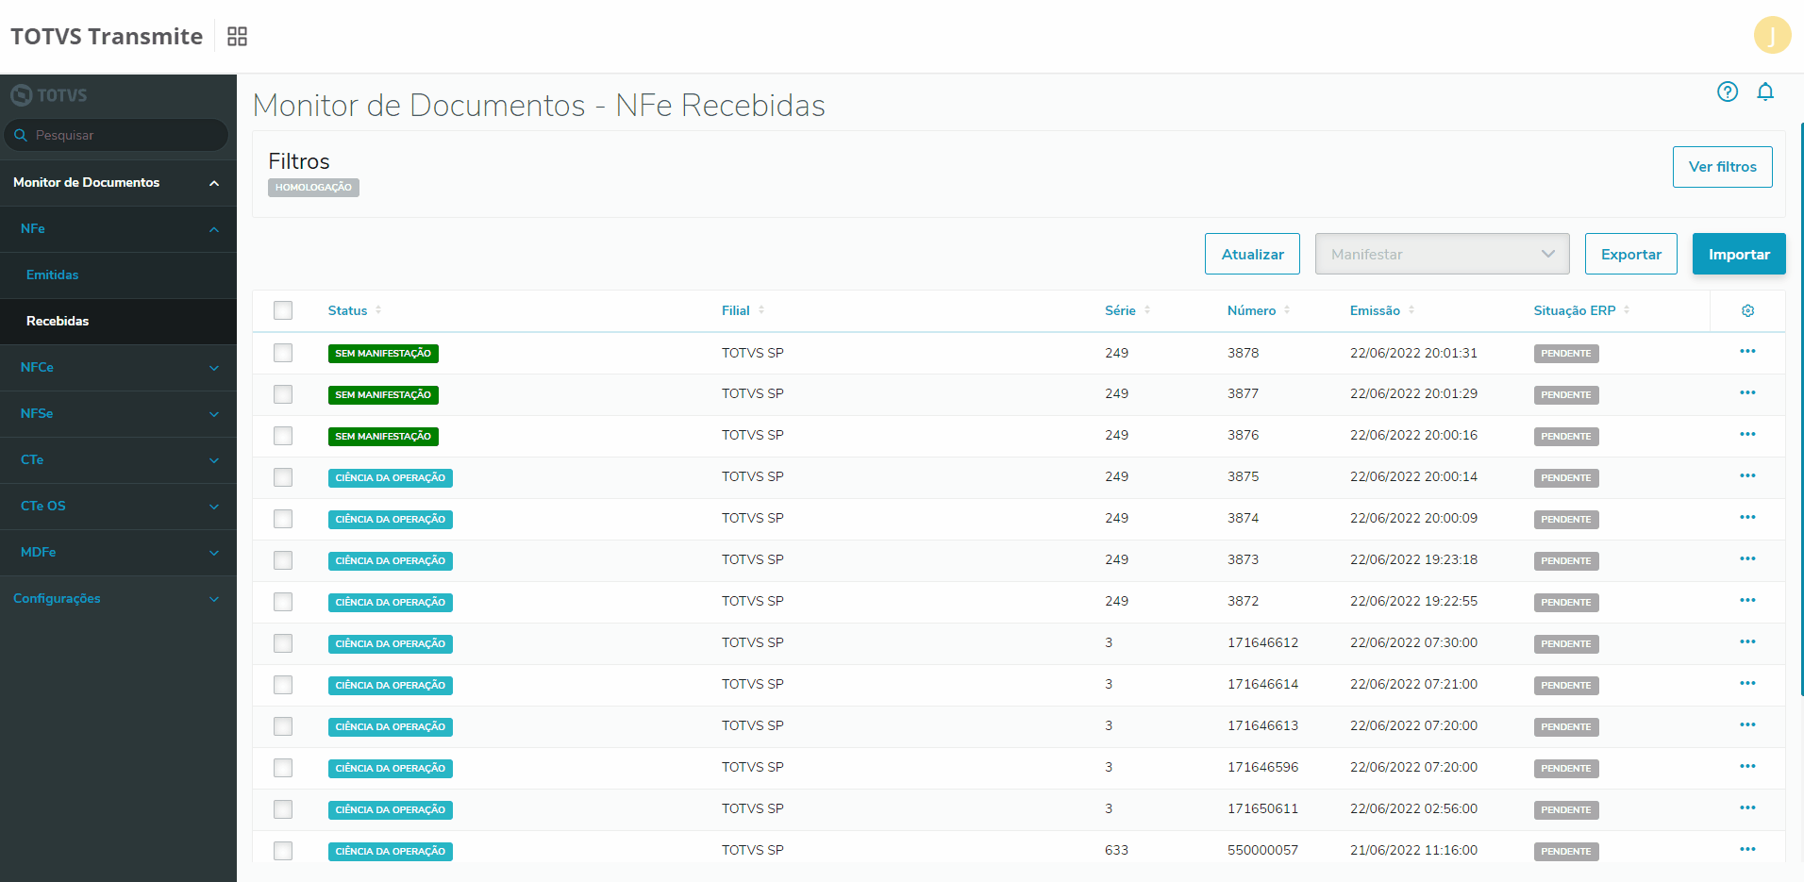Open actions menu for document 3875

pos(1747,475)
